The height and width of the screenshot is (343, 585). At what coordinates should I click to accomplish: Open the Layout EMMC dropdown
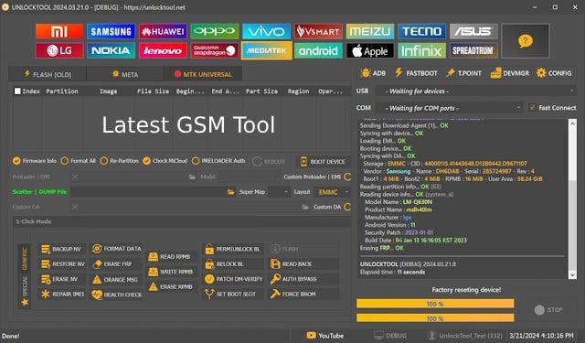click(x=332, y=192)
